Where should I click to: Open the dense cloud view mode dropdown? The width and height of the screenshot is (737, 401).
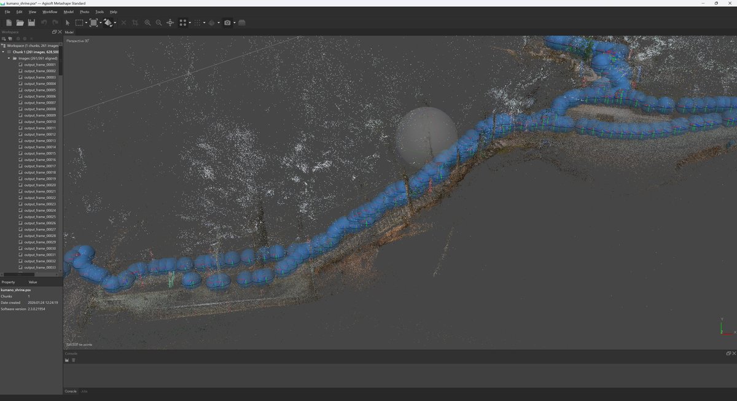204,23
